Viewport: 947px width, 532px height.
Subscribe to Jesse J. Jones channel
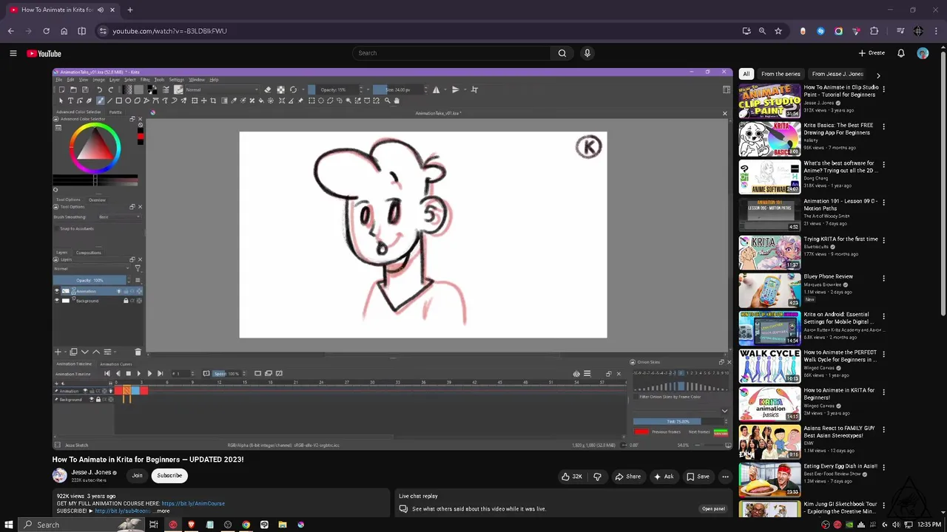coord(169,476)
